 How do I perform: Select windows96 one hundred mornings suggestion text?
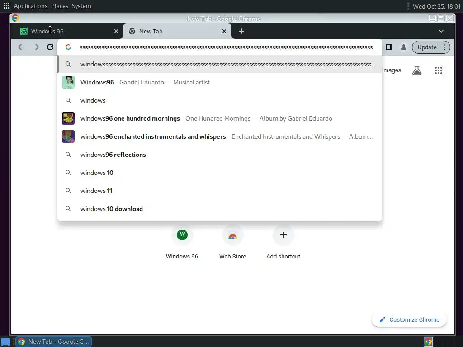[206, 119]
